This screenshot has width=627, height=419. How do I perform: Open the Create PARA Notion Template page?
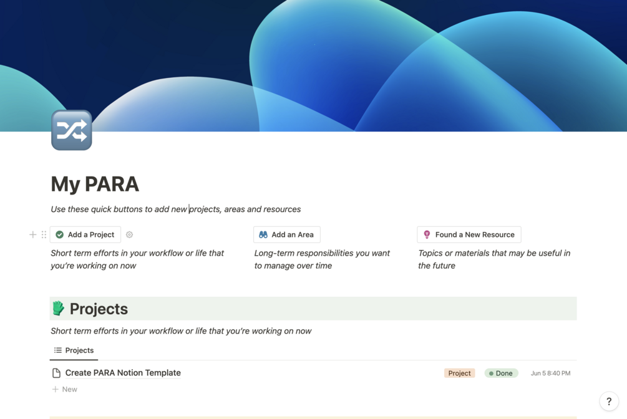122,372
